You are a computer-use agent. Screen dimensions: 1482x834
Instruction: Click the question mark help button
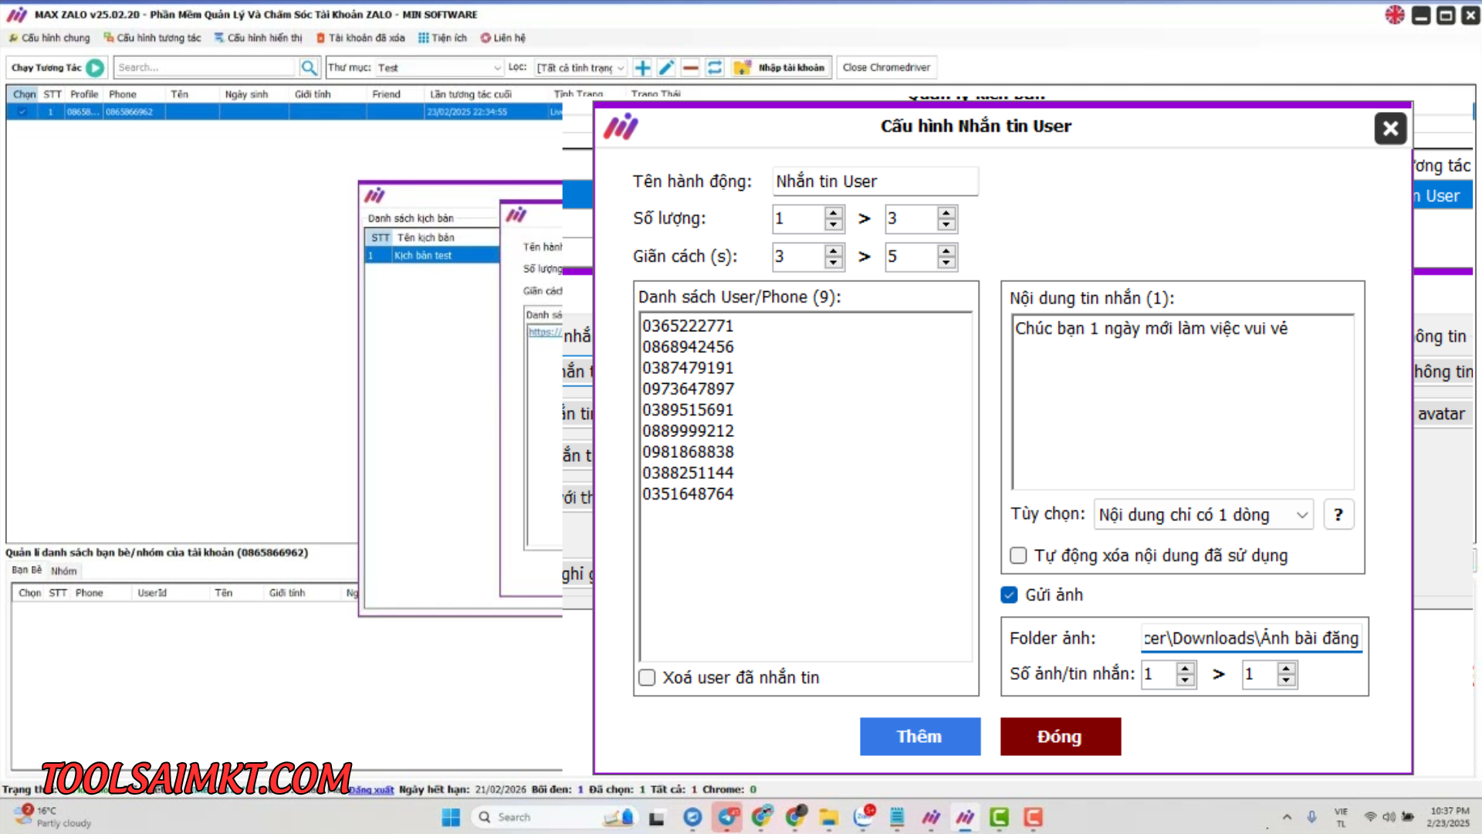[x=1338, y=515]
